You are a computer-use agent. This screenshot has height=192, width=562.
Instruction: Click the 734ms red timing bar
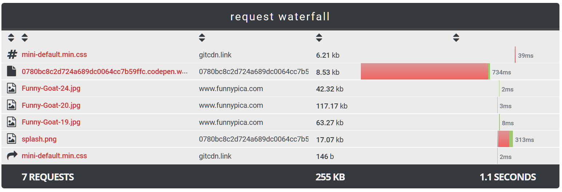pyautogui.click(x=424, y=72)
